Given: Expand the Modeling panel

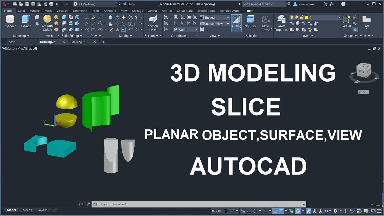Looking at the screenshot, I should pyautogui.click(x=21, y=36).
